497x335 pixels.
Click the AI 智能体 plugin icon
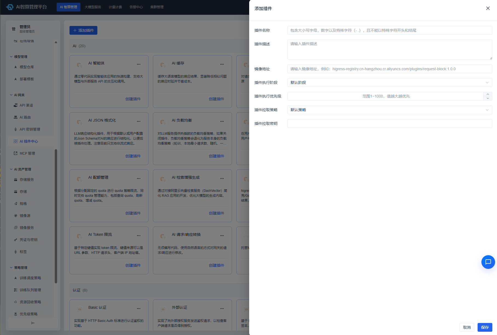click(79, 65)
